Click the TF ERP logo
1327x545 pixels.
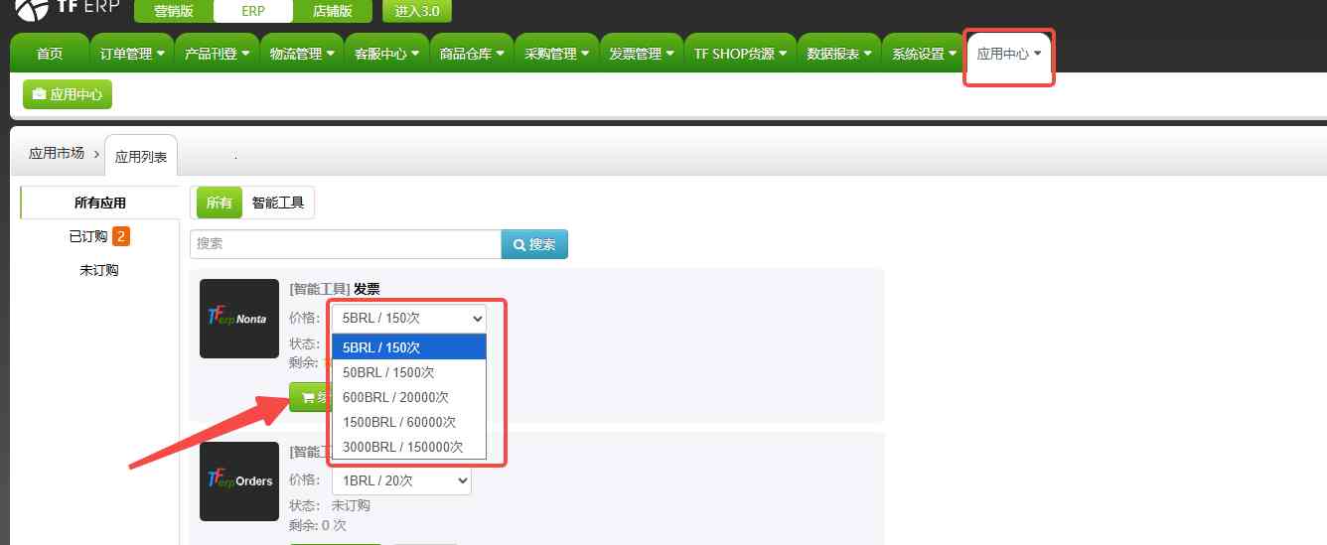pos(66,11)
